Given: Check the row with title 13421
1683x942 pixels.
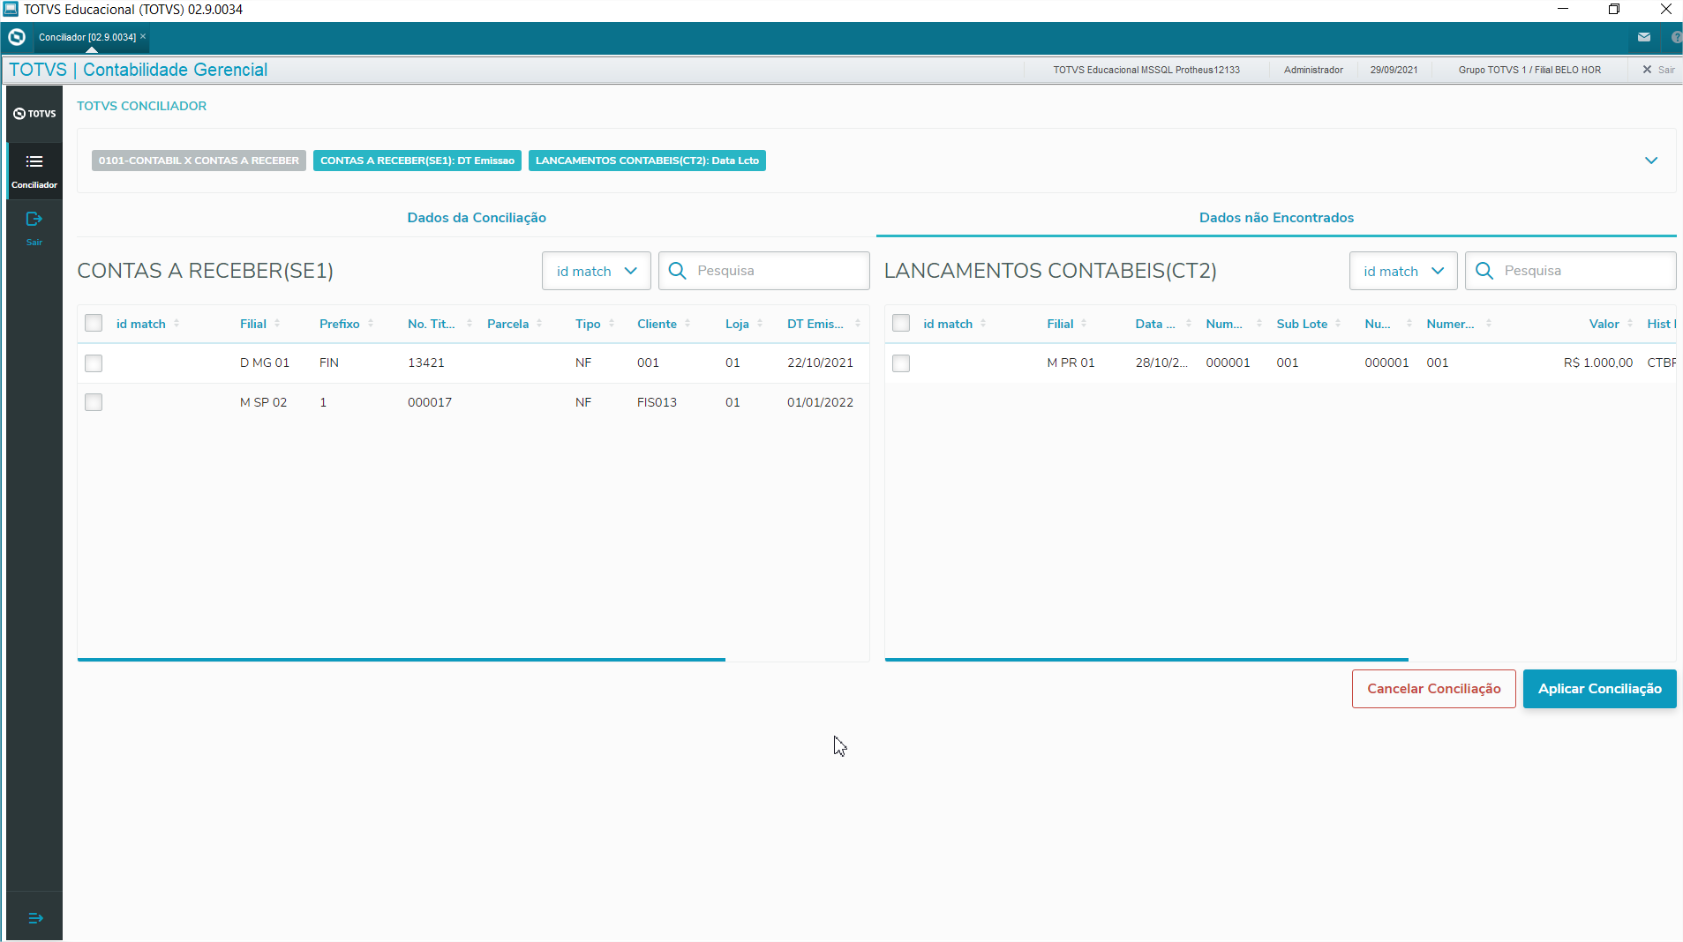Looking at the screenshot, I should tap(94, 363).
